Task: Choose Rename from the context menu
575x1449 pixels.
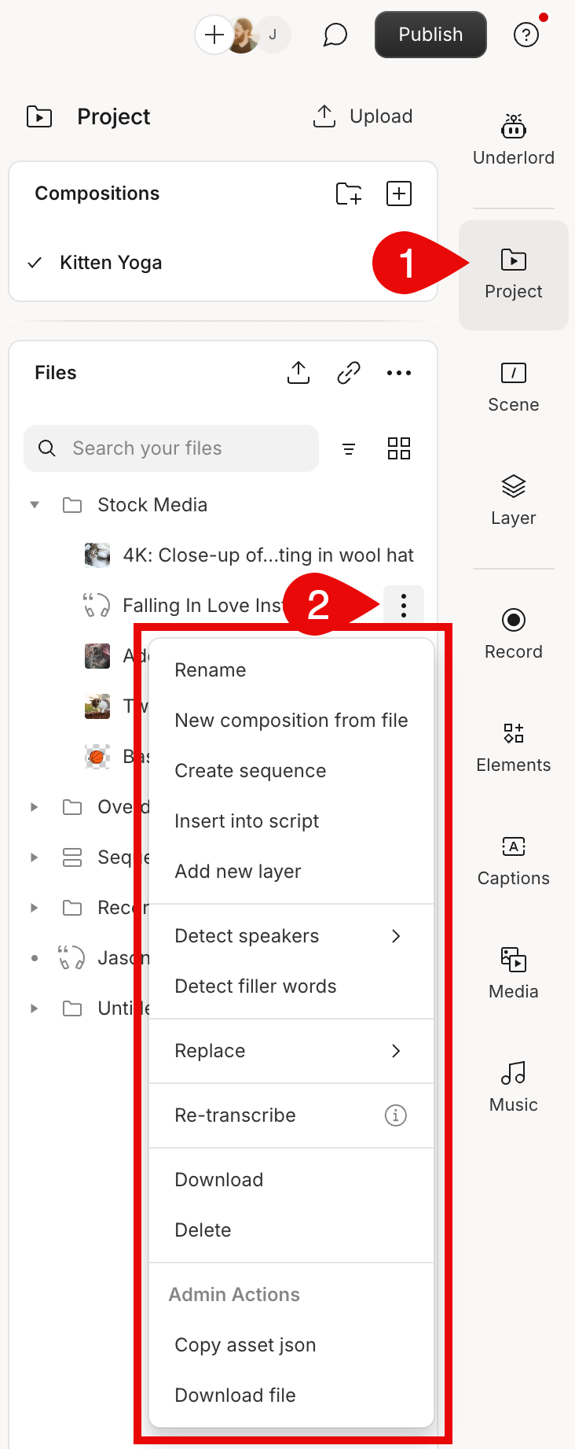Action: pyautogui.click(x=211, y=670)
